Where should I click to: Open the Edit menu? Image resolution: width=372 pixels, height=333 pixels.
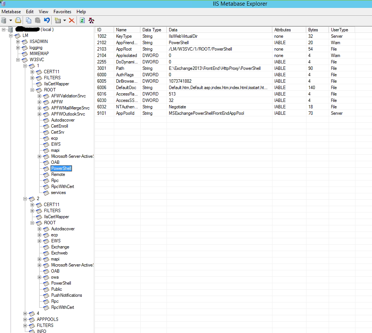pyautogui.click(x=30, y=12)
